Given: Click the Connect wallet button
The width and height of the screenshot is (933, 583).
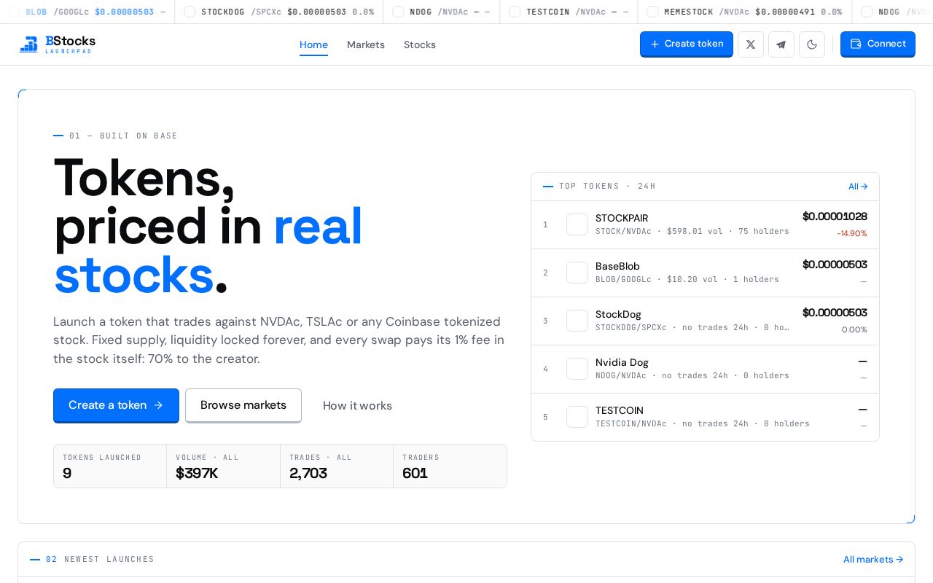Looking at the screenshot, I should click(x=878, y=44).
